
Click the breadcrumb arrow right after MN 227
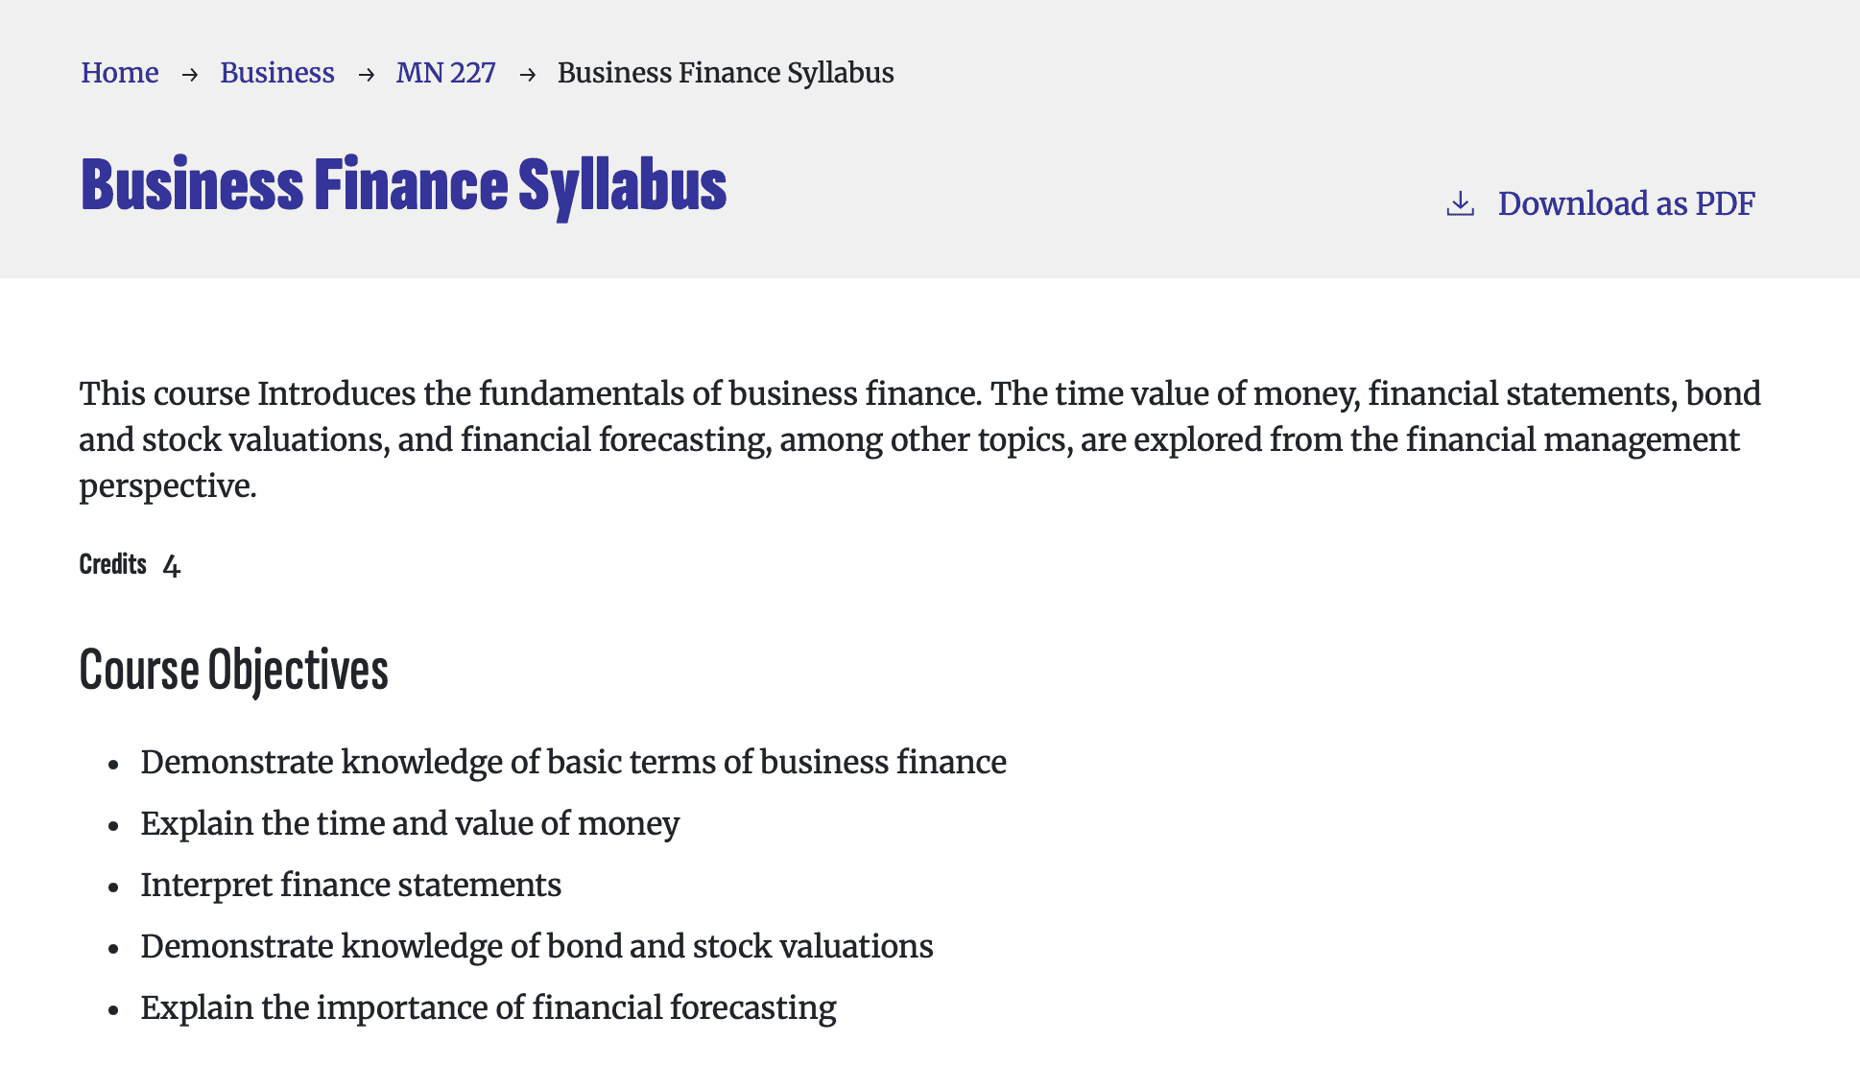tap(527, 74)
